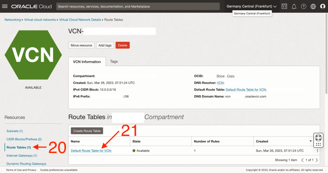Go to next page of route tables
328x173 pixels.
click(317, 160)
